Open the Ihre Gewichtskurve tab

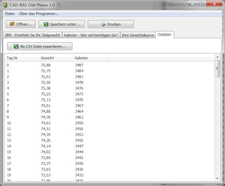[x=138, y=35]
